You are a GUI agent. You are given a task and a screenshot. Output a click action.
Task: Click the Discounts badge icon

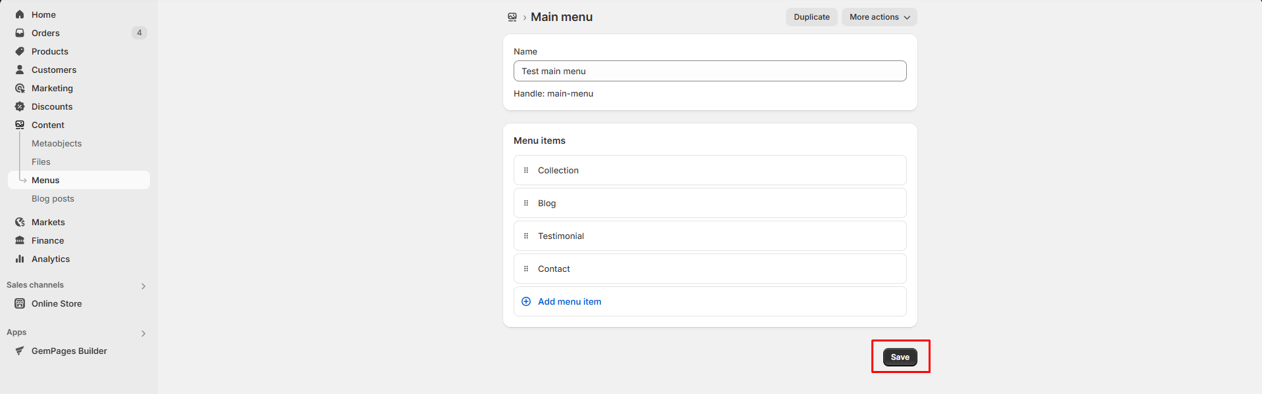tap(20, 106)
